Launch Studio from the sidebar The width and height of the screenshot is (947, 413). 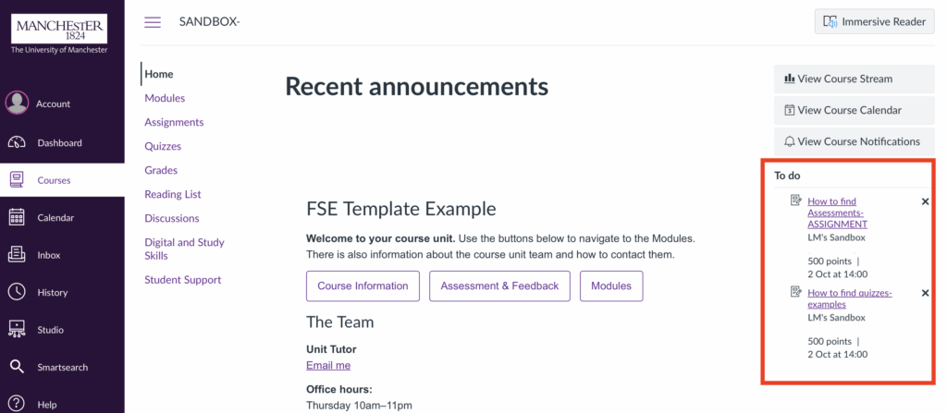[17, 330]
